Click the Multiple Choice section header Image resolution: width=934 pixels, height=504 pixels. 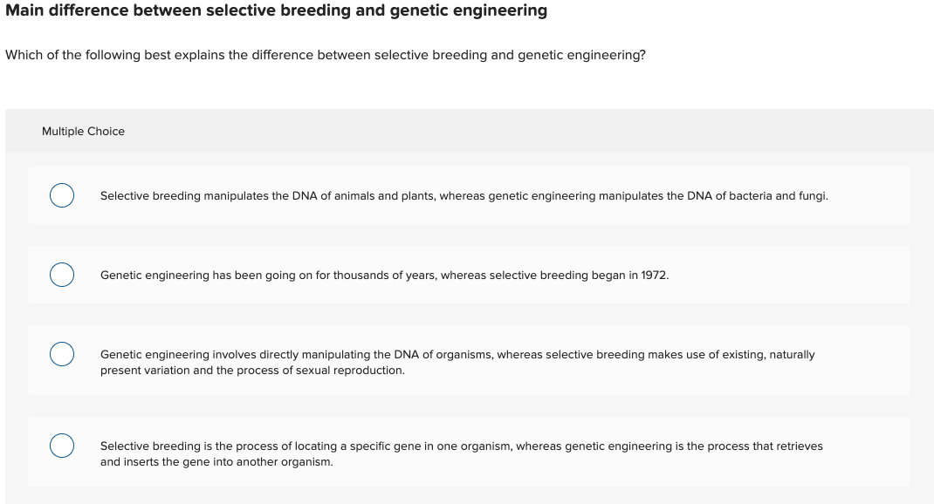point(83,131)
